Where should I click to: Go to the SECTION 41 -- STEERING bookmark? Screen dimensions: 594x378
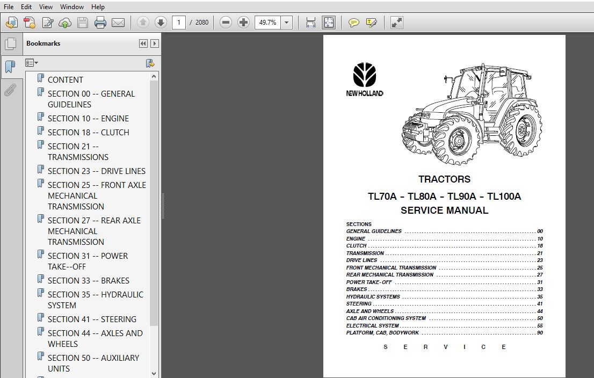coord(92,319)
